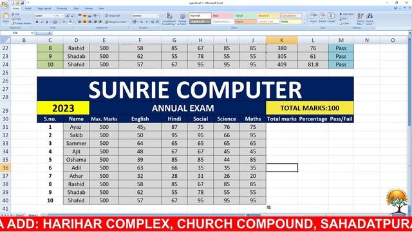This screenshot has width=412, height=232.
Task: Apply the Neutral cell style
Action: click(x=268, y=15)
